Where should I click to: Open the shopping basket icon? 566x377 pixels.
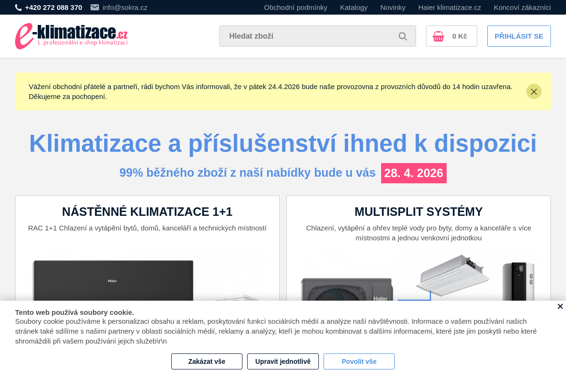coord(438,36)
